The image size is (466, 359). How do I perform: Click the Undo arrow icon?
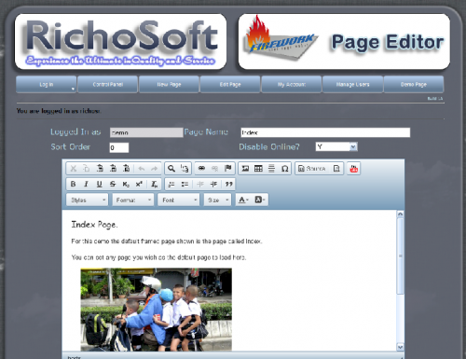click(142, 169)
